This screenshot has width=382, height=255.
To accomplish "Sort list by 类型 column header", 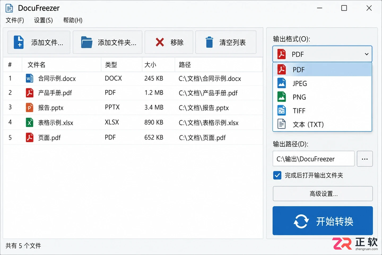I will [x=121, y=65].
